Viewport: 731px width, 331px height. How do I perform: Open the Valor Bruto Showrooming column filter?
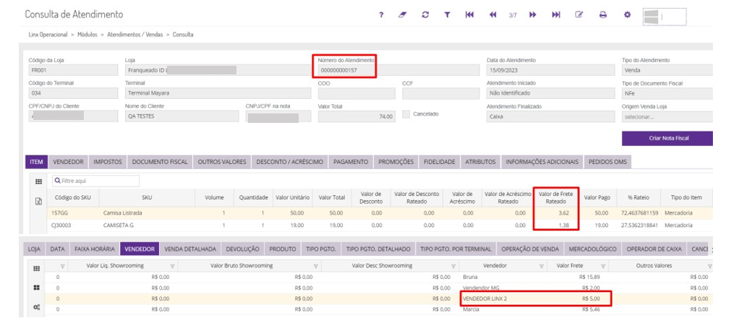316,266
